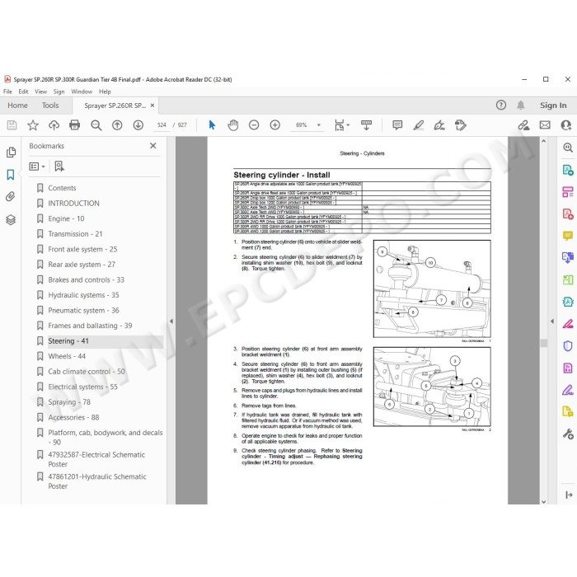The height and width of the screenshot is (577, 577).
Task: Open the Window menu
Action: click(82, 91)
